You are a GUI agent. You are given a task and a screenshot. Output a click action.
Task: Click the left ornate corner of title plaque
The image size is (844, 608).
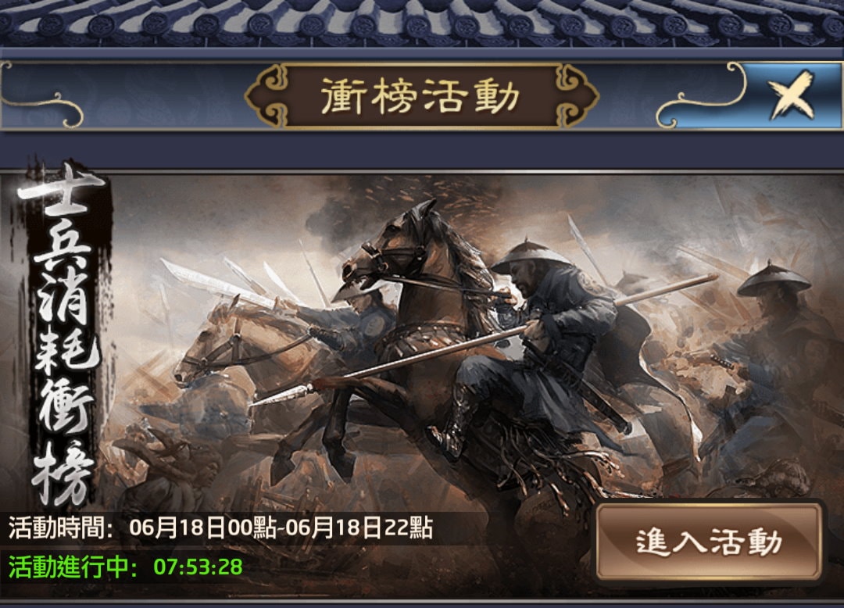click(267, 96)
